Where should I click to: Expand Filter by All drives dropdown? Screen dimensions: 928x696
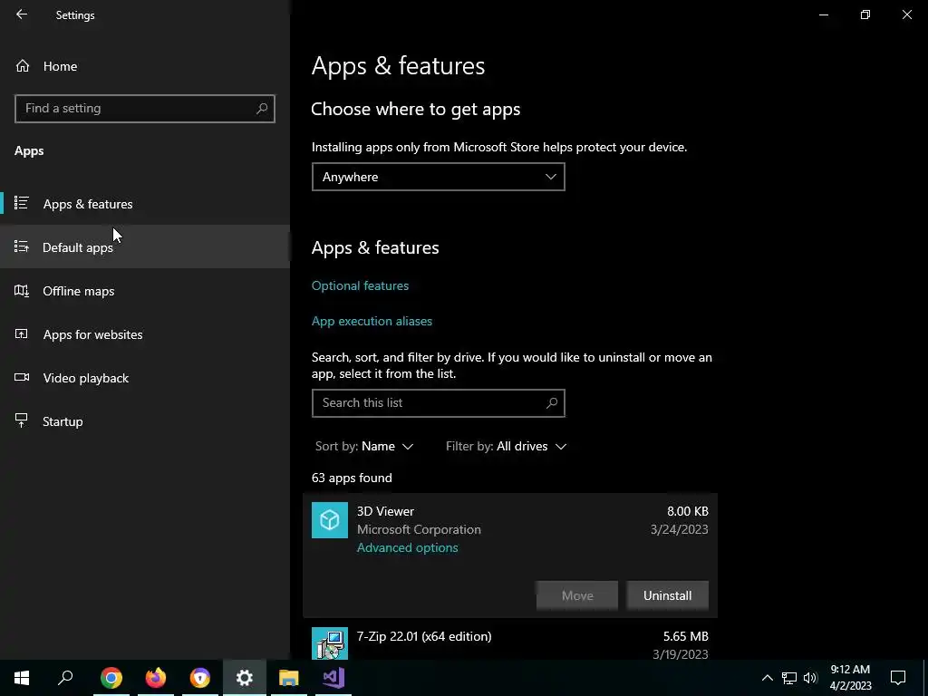506,446
